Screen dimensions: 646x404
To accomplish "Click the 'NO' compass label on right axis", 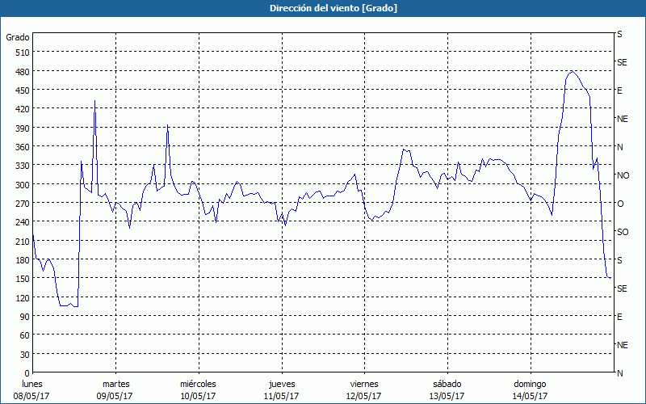I will point(623,175).
